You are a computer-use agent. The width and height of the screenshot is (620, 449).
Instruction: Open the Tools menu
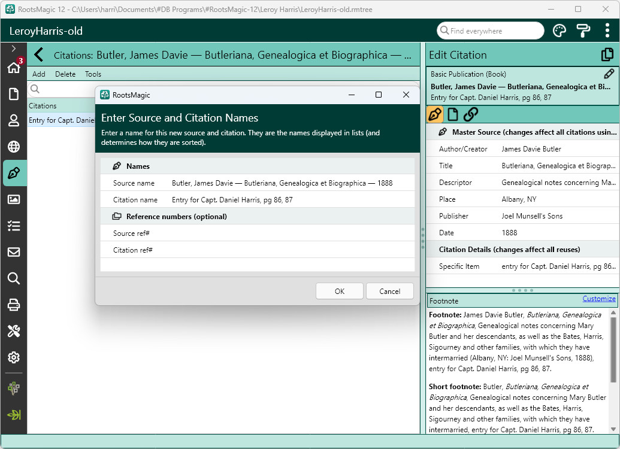pyautogui.click(x=93, y=74)
